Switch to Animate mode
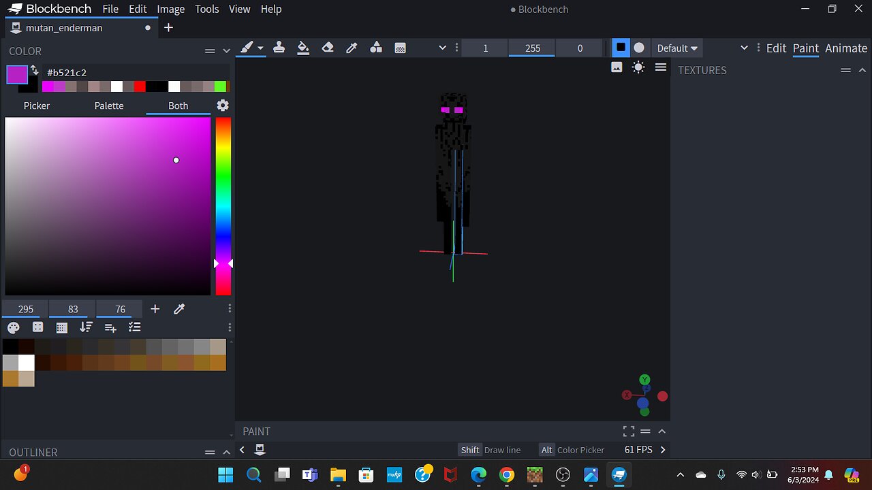This screenshot has width=872, height=490. click(846, 48)
